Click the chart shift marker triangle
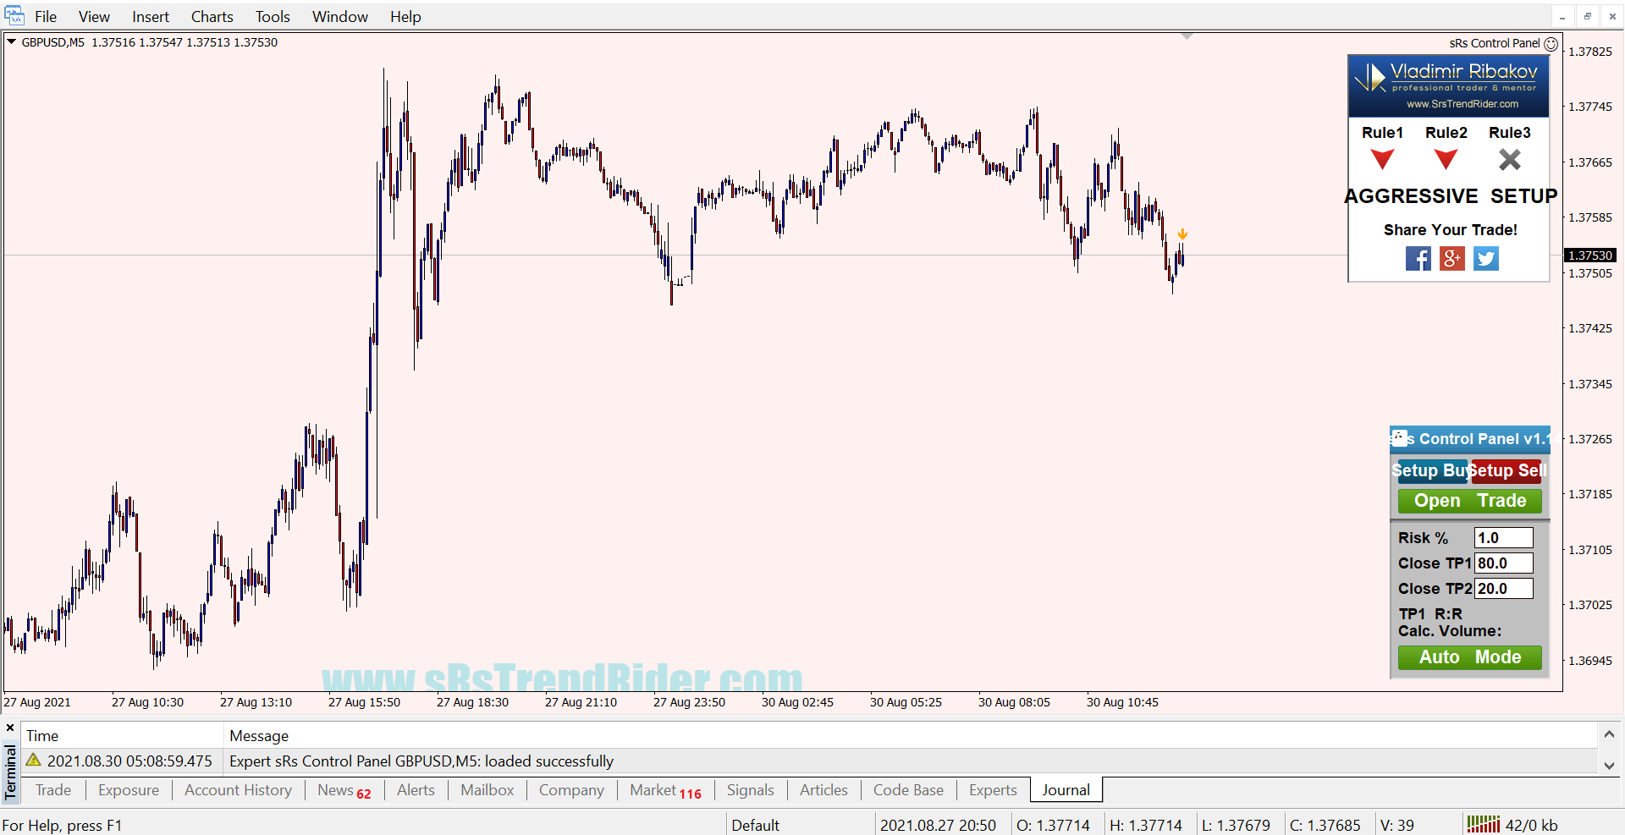 [x=1187, y=36]
